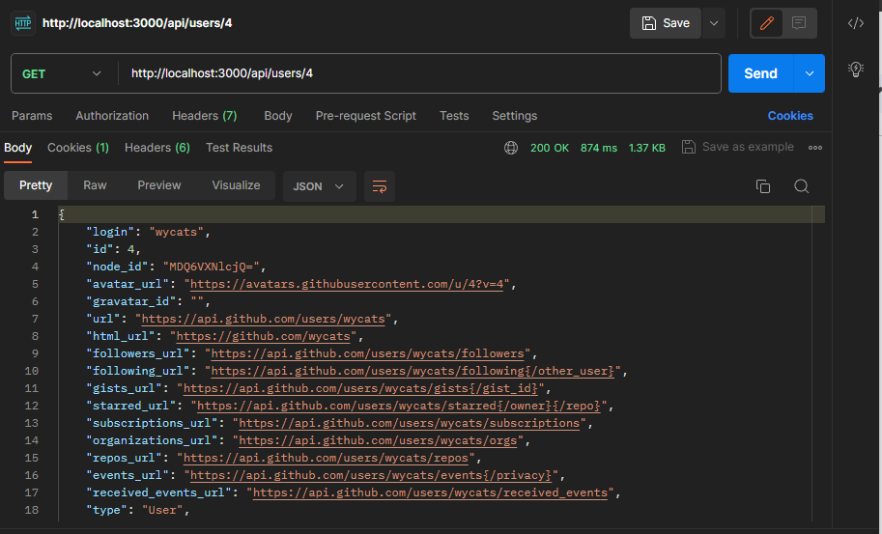This screenshot has height=534, width=882.
Task: Open the avatar_url link
Action: [x=347, y=284]
